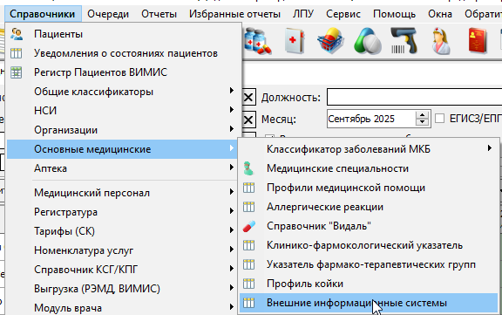Click the Должность input field

click(414, 97)
